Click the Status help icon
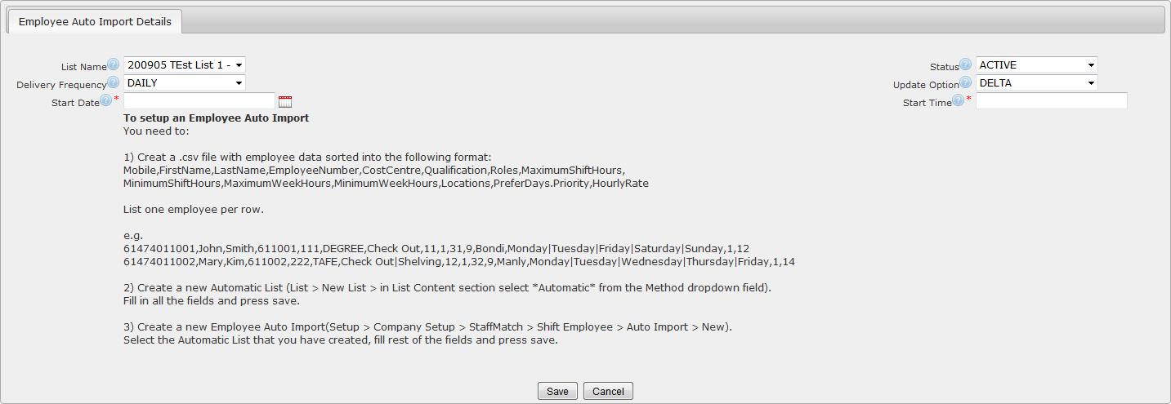Screen dimensions: 1171x404 (966, 64)
